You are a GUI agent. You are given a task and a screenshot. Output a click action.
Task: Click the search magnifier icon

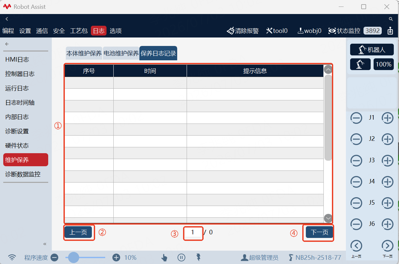391,19
